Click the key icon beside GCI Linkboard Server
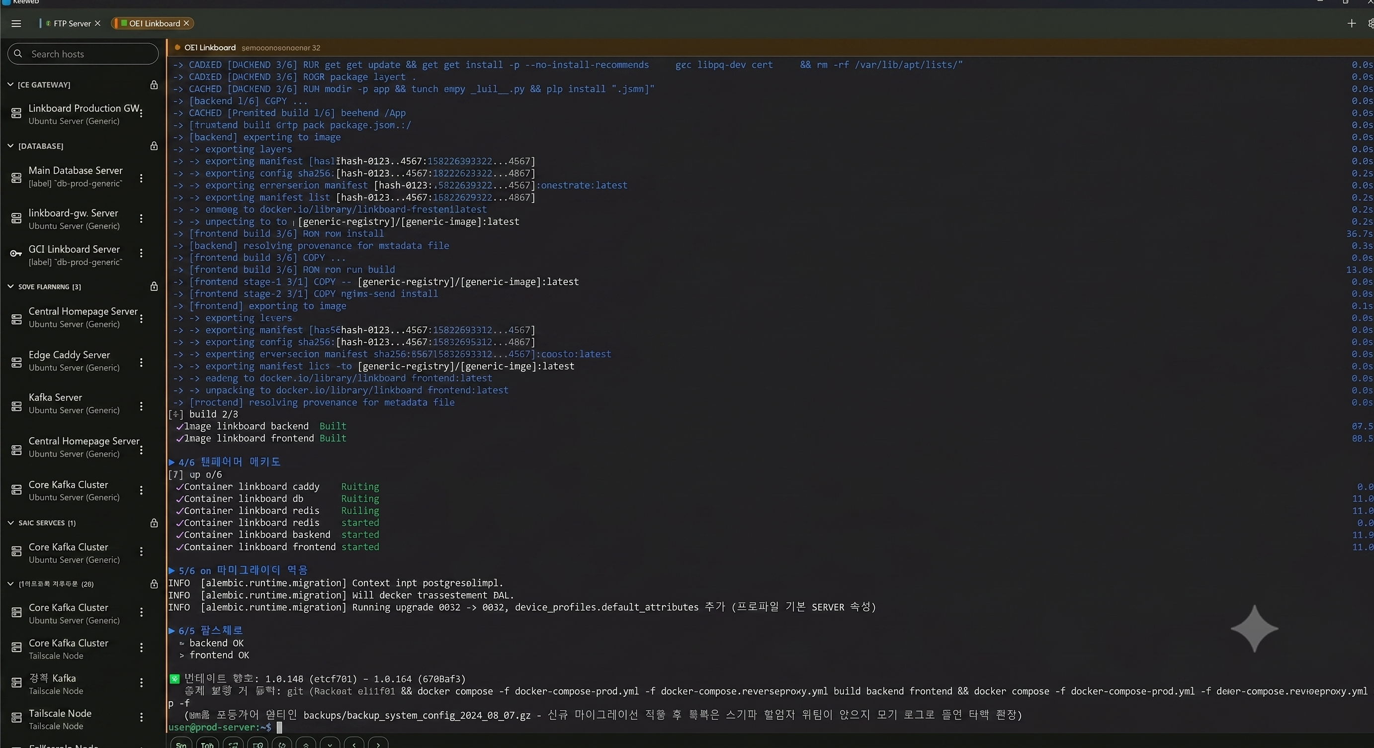Viewport: 1374px width, 748px height. 16,254
